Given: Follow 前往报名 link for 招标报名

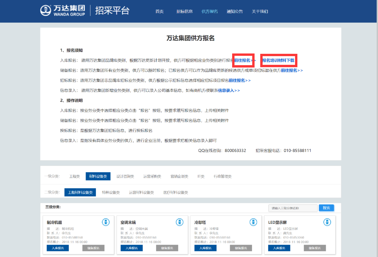Looking at the screenshot, I should (x=240, y=81).
